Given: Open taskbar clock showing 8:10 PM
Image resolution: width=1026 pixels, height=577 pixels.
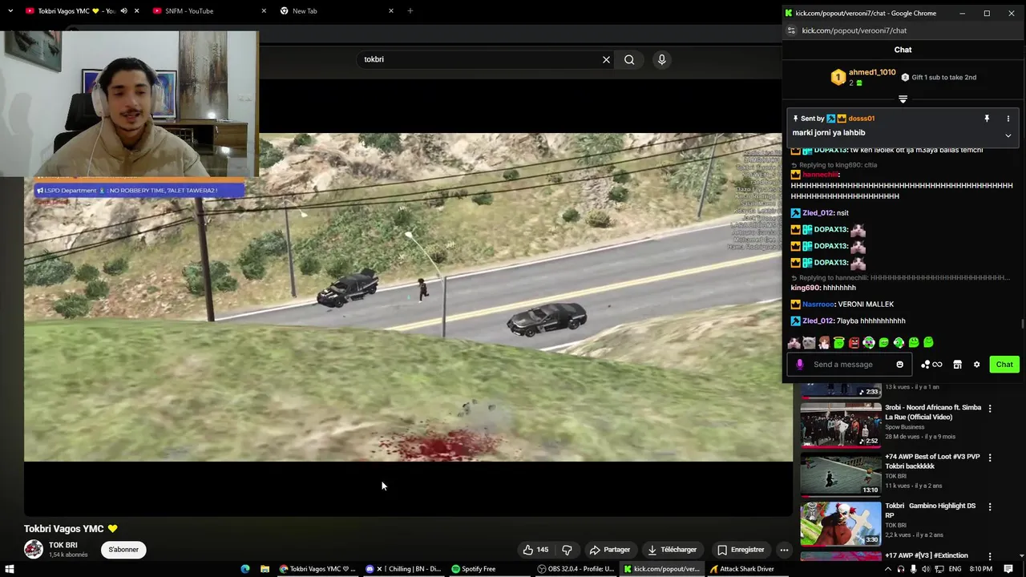Looking at the screenshot, I should pos(981,569).
